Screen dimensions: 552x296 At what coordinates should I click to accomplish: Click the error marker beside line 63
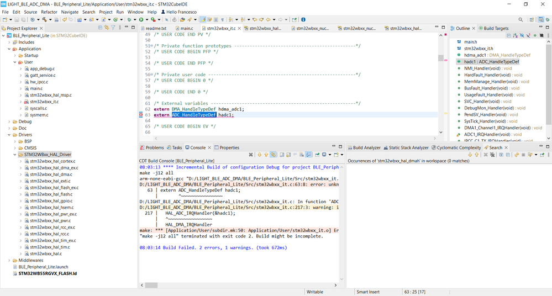tap(141, 115)
